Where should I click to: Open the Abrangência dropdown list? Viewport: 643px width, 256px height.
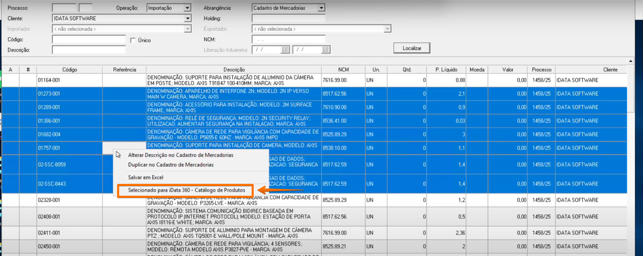pyautogui.click(x=321, y=8)
